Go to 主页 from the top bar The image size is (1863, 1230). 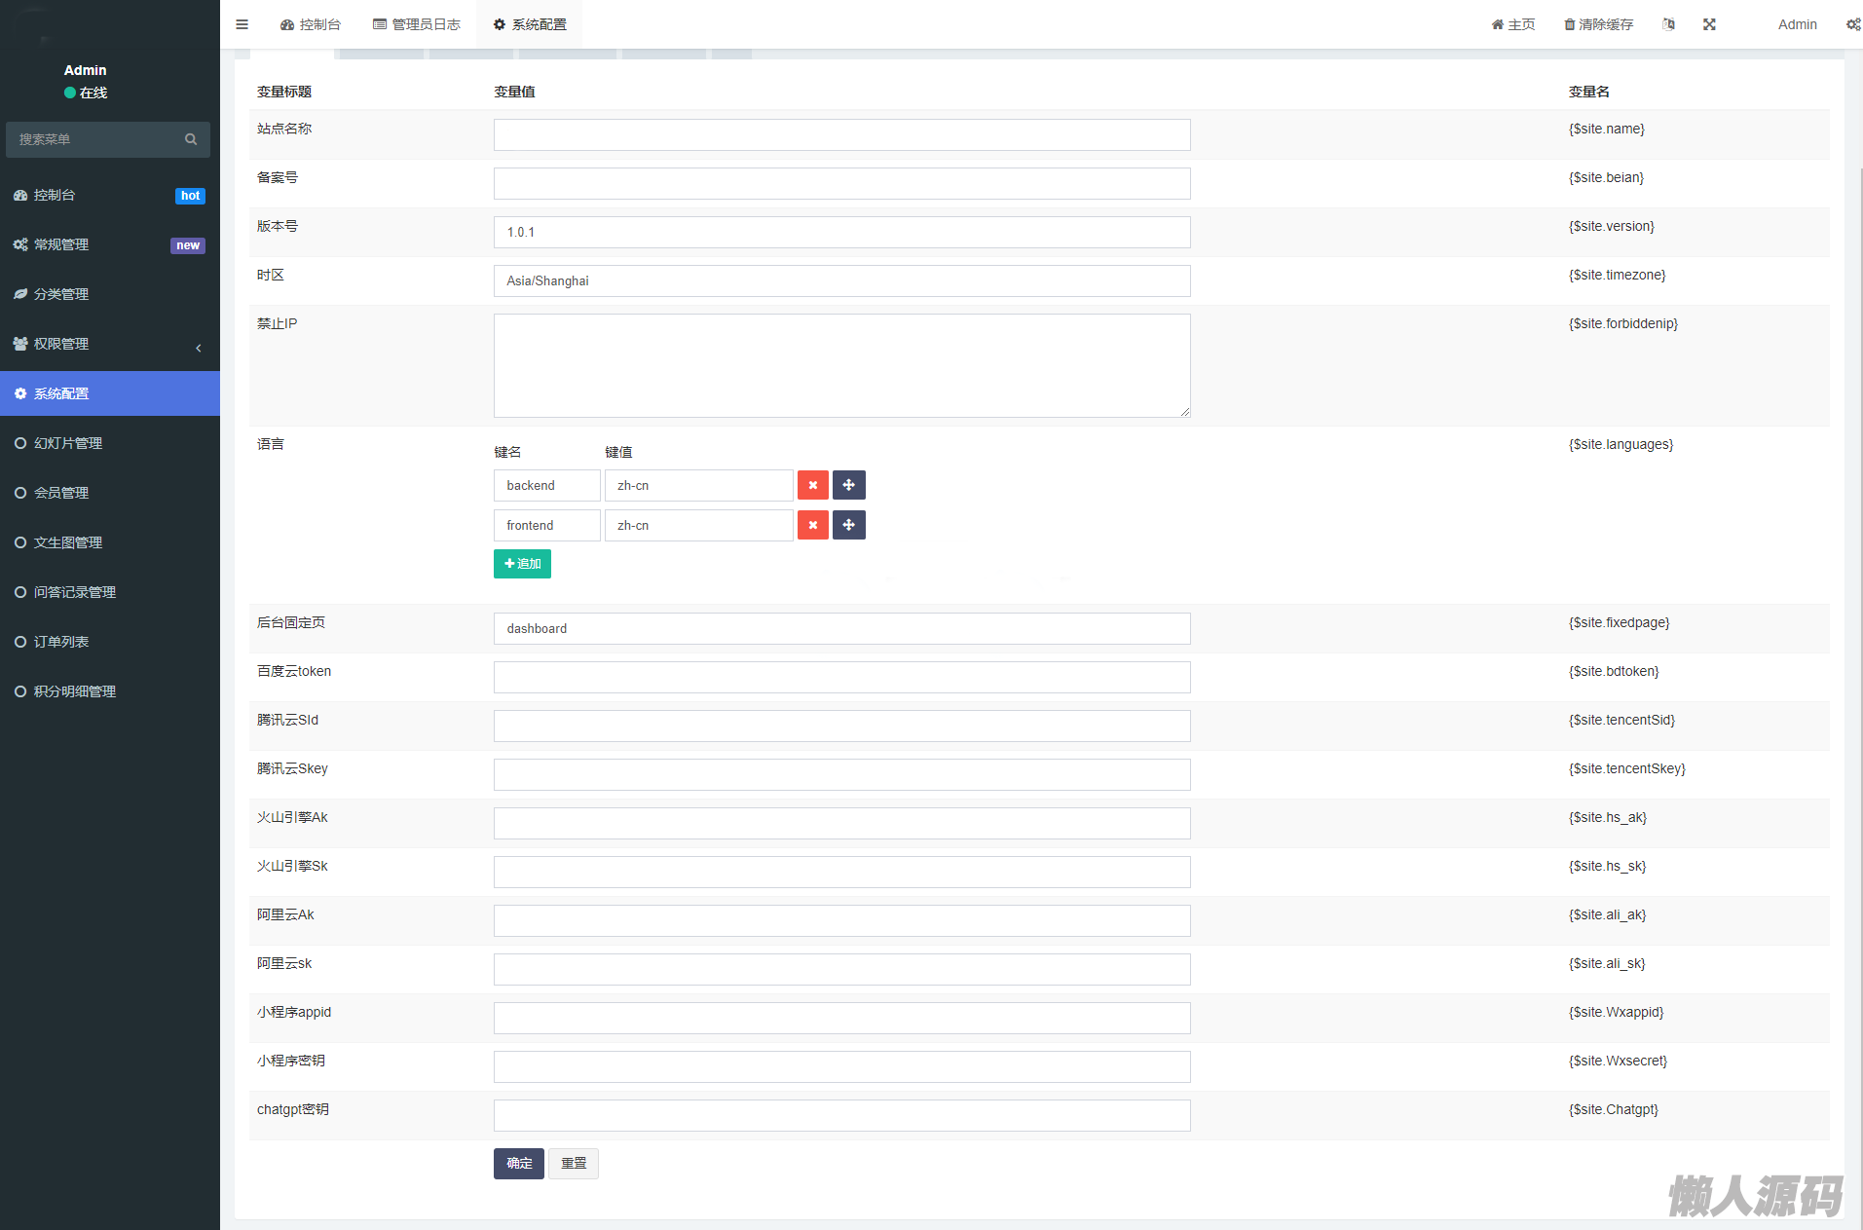point(1513,24)
